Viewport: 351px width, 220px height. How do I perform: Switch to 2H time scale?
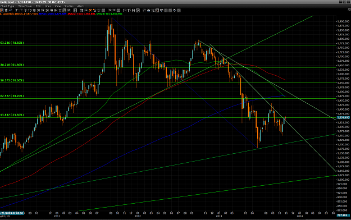pos(47,10)
